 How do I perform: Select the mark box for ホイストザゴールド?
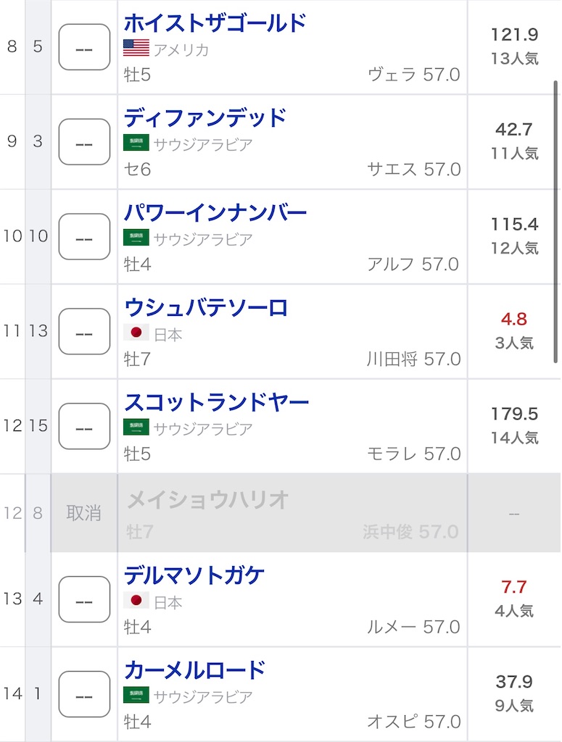point(84,48)
